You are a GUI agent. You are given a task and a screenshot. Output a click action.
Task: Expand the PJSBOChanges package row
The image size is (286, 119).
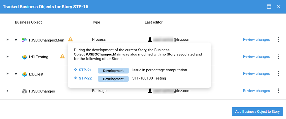(x=8, y=91)
